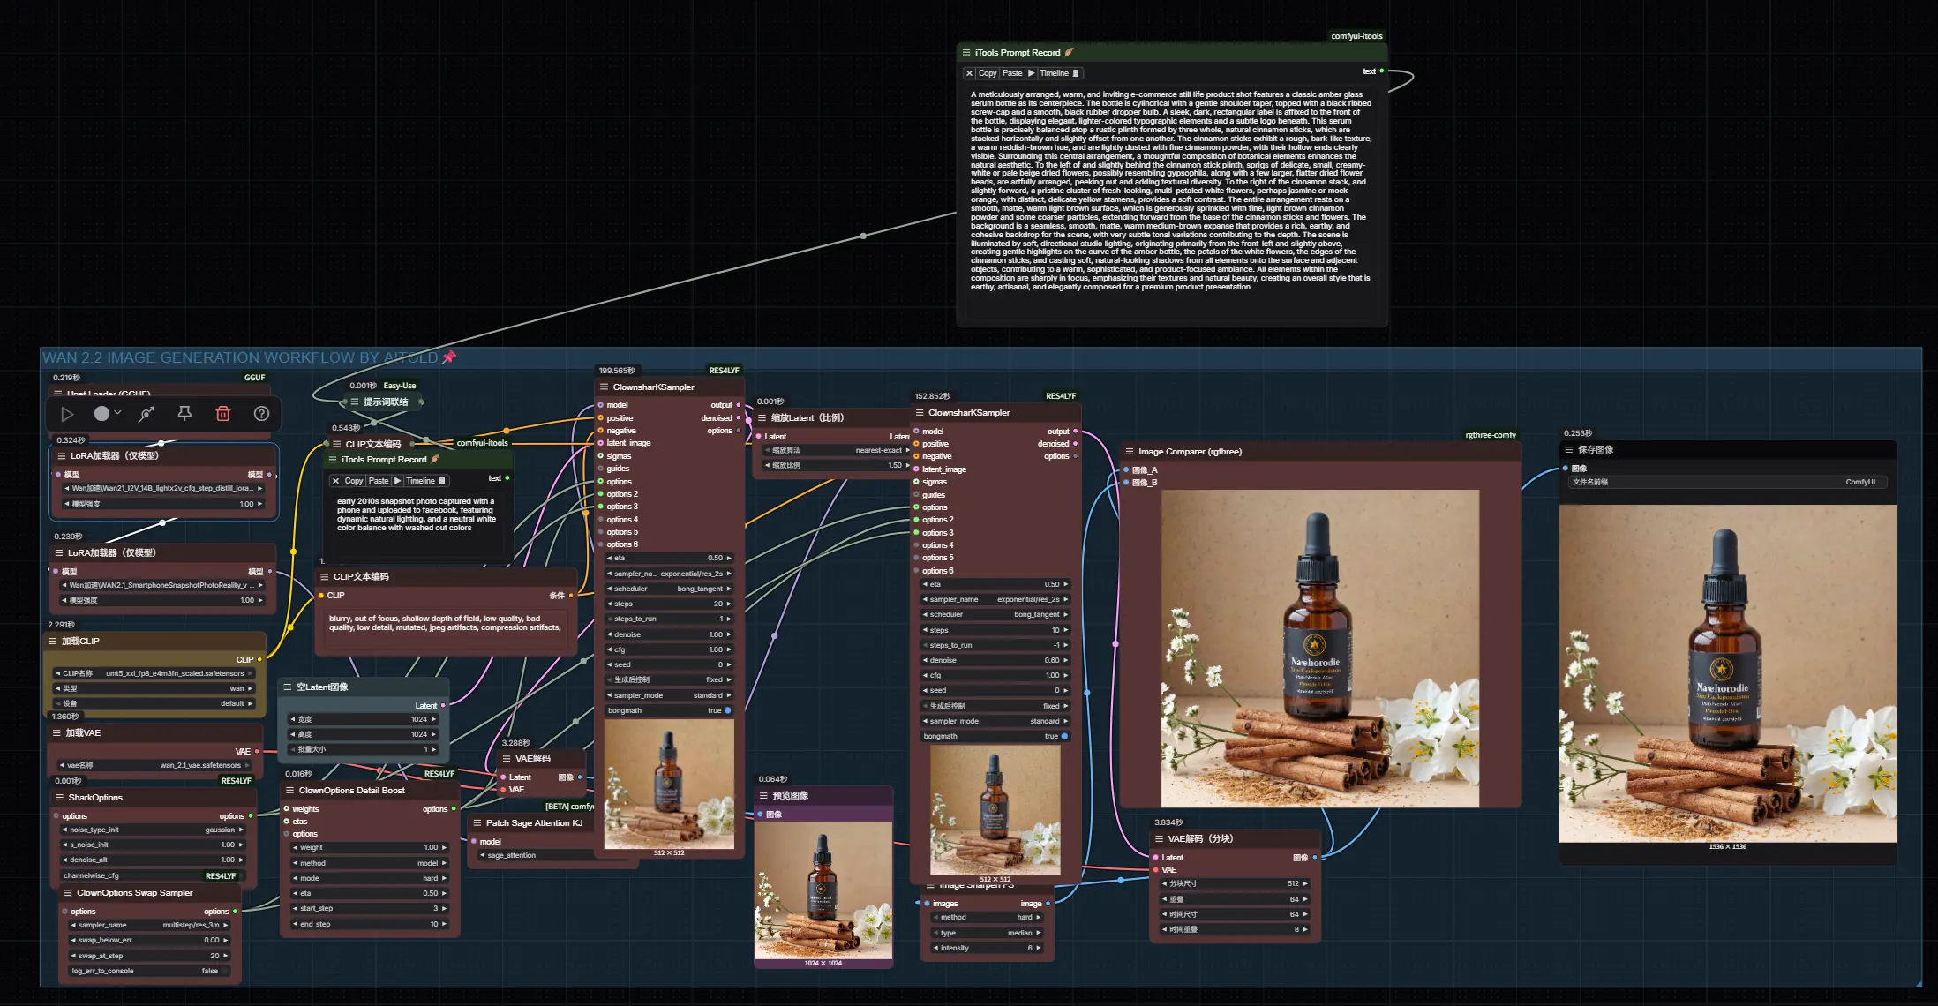Delete selected node with red trash icon
Image resolution: width=1938 pixels, height=1006 pixels.
[x=223, y=414]
